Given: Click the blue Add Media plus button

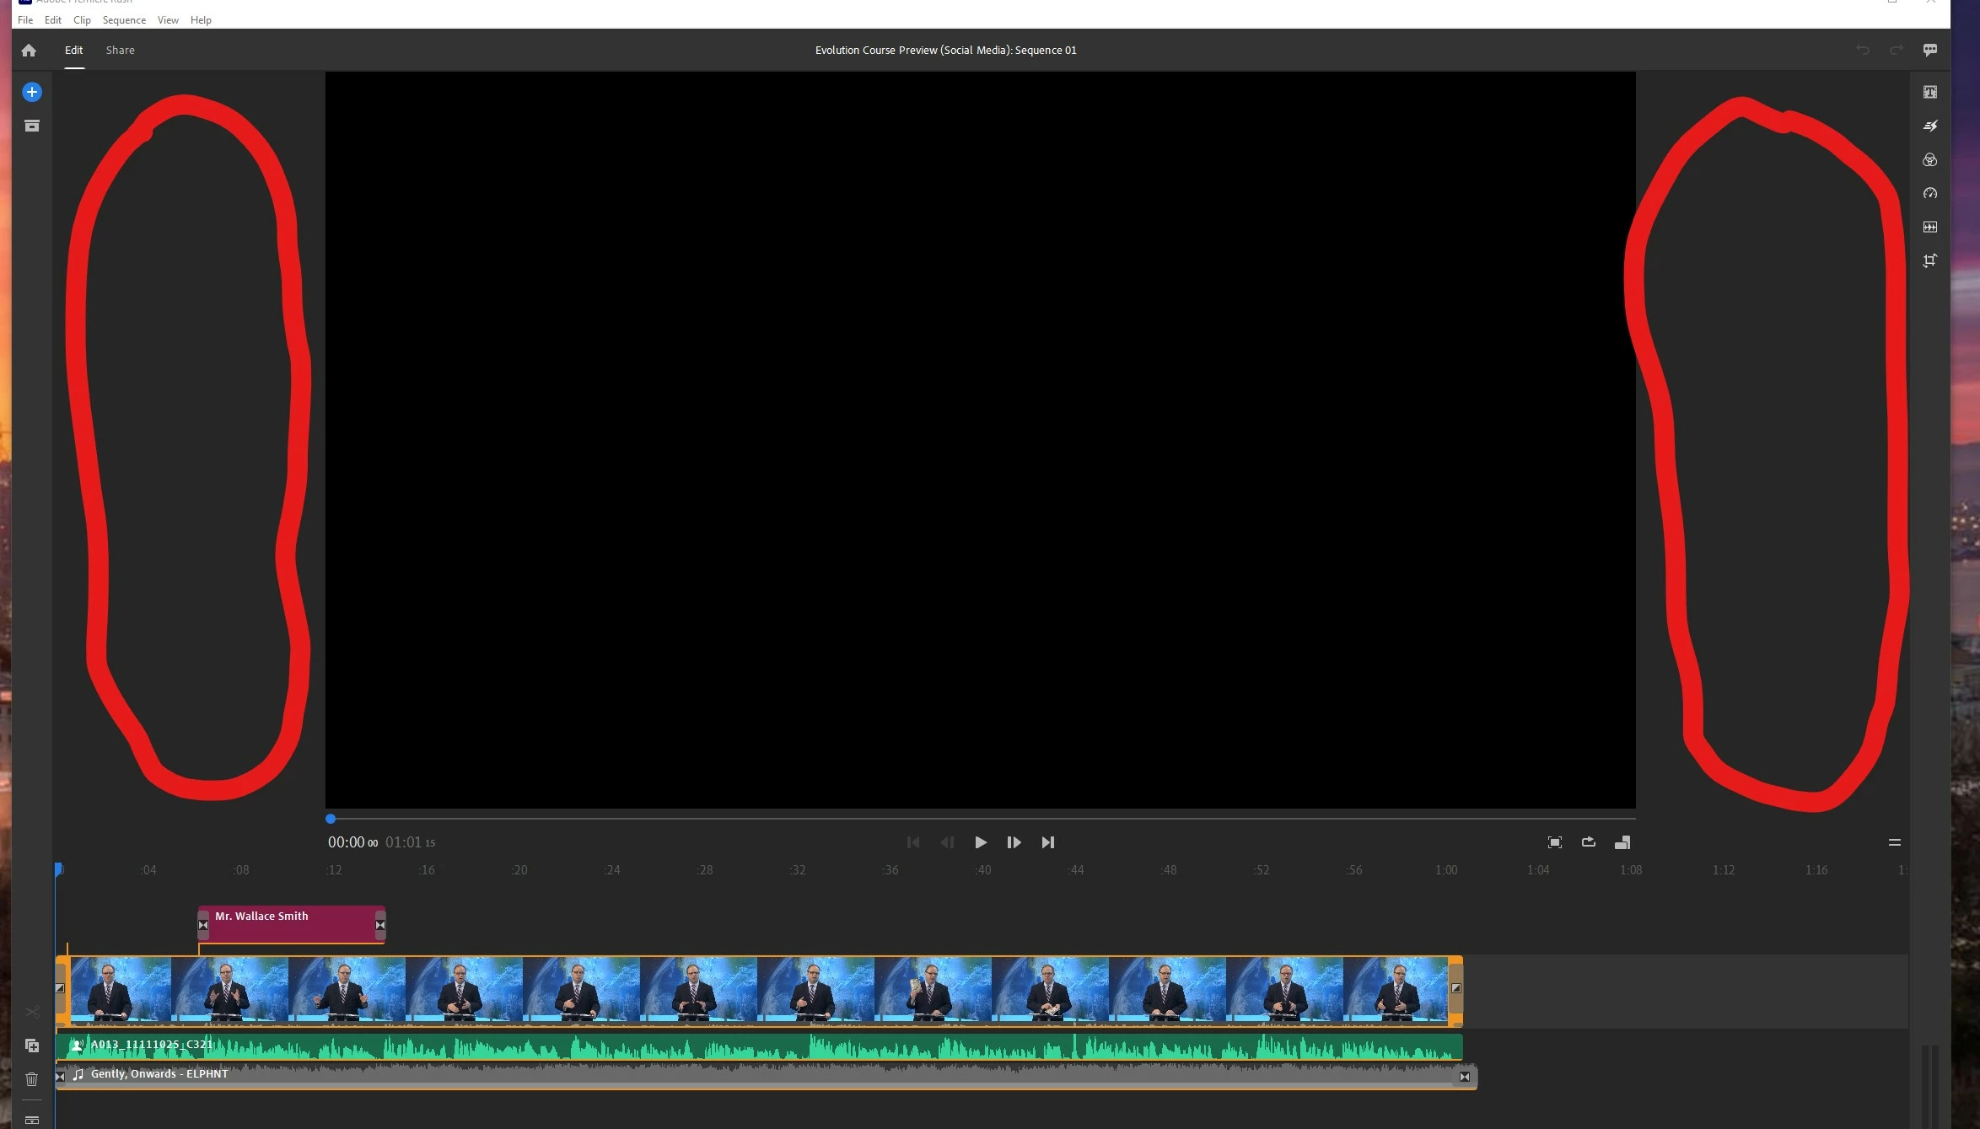Looking at the screenshot, I should (x=31, y=92).
